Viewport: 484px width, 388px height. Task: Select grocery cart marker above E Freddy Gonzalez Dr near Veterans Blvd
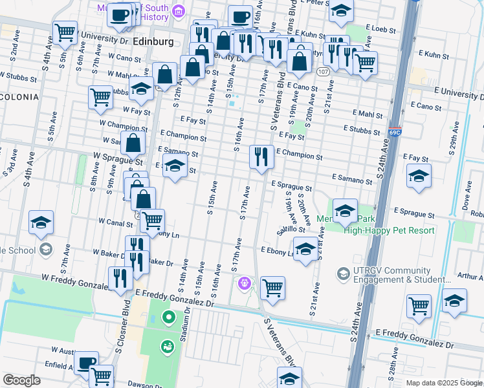coord(272,289)
